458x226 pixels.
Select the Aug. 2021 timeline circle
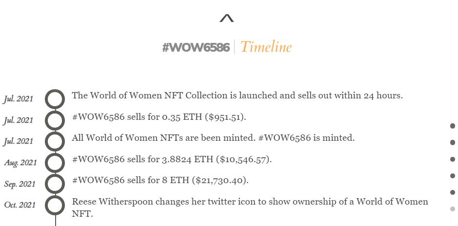pyautogui.click(x=55, y=163)
